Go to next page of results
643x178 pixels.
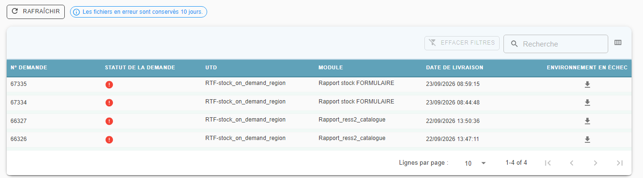point(595,163)
